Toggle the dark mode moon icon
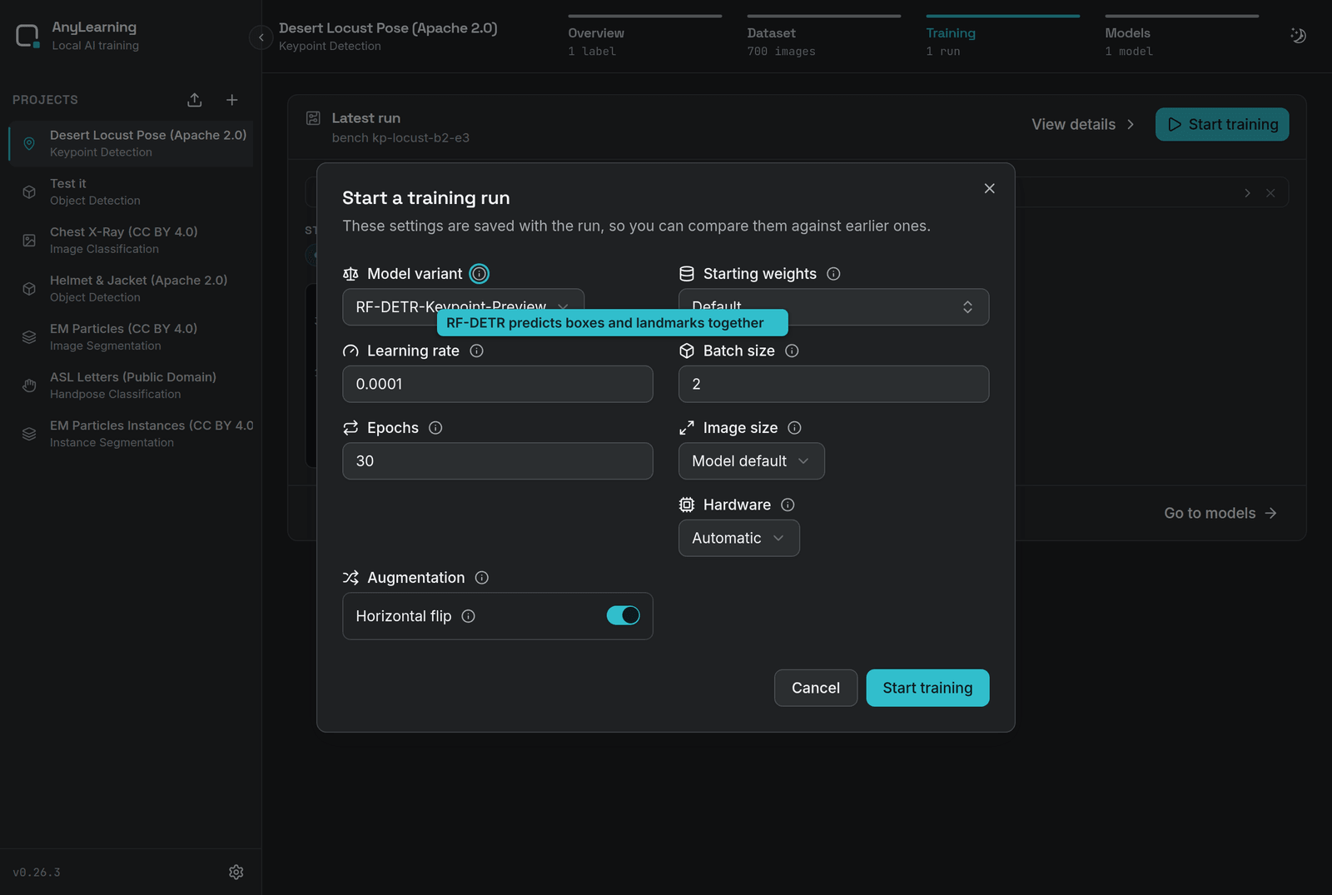Viewport: 1332px width, 895px height. (x=1298, y=35)
